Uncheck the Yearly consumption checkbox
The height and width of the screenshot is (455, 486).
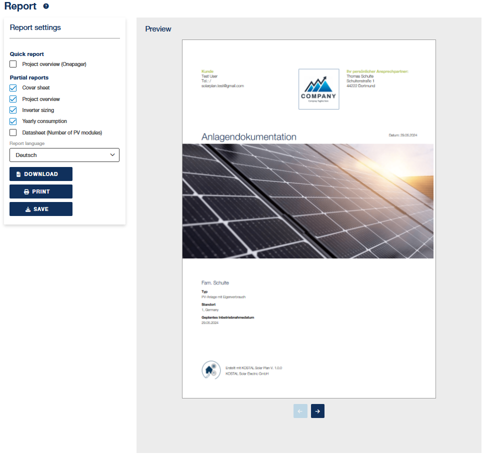tap(13, 121)
